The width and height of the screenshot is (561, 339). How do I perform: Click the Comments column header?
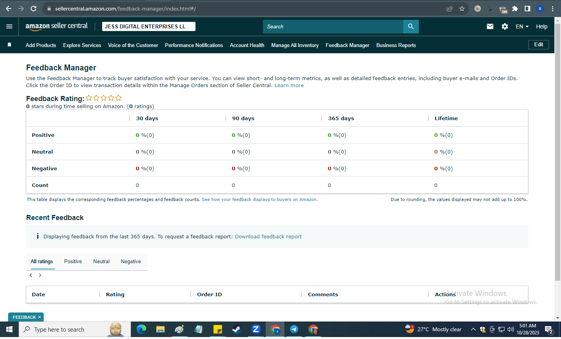click(x=323, y=295)
